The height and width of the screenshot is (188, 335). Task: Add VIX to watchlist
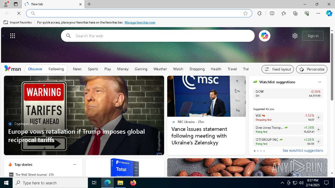[318, 118]
